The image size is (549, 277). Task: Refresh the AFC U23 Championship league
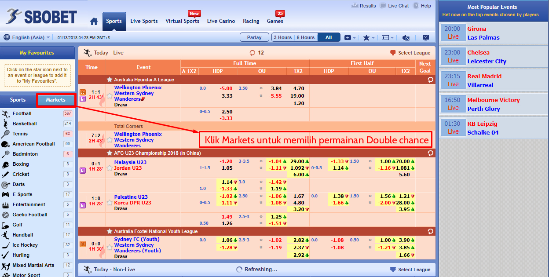coord(430,153)
